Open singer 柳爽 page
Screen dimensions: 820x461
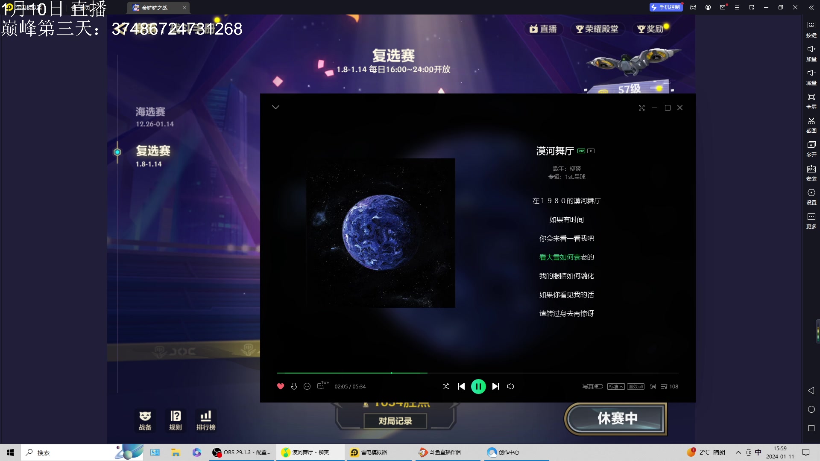point(575,169)
